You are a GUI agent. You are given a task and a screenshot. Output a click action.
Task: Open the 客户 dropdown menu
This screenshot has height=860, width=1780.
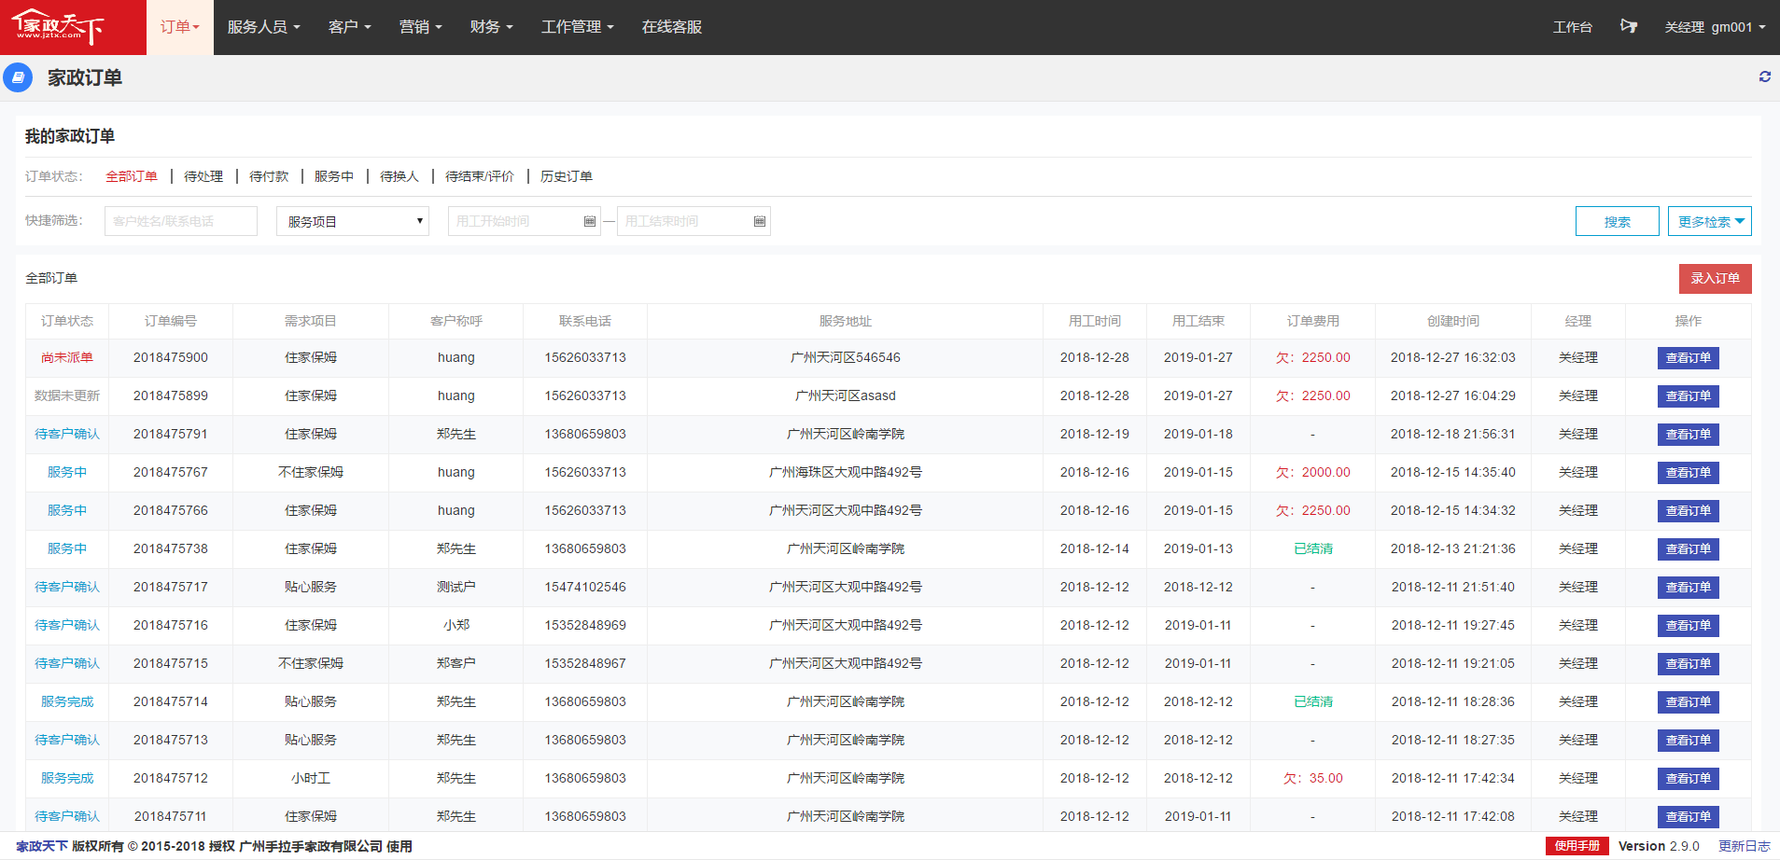tap(349, 27)
